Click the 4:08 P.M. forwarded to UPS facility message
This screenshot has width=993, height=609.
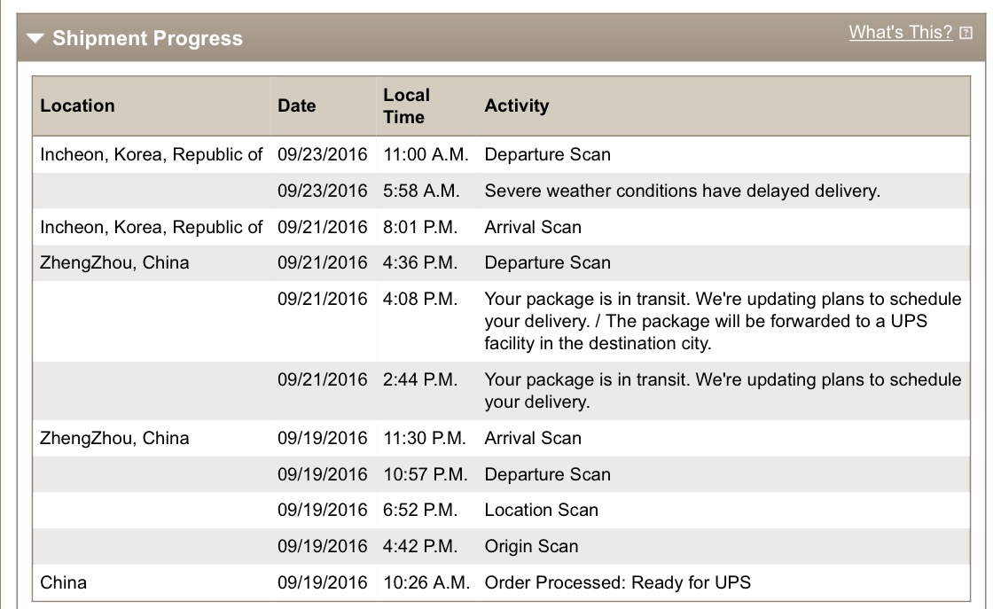click(x=723, y=321)
